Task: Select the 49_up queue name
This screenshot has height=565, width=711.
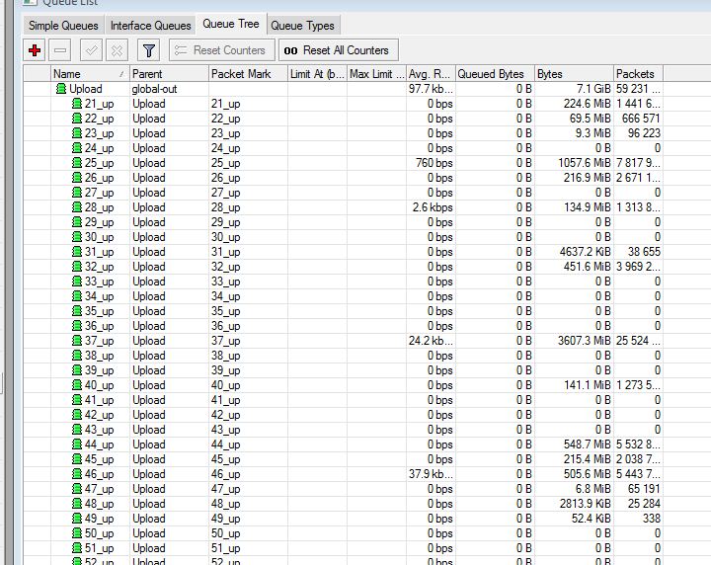Action: 99,519
